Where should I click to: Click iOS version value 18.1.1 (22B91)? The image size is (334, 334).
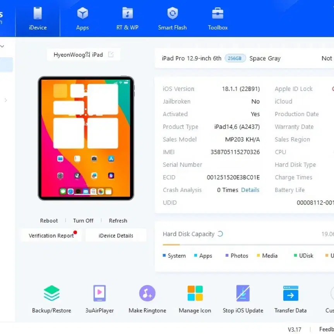(241, 89)
